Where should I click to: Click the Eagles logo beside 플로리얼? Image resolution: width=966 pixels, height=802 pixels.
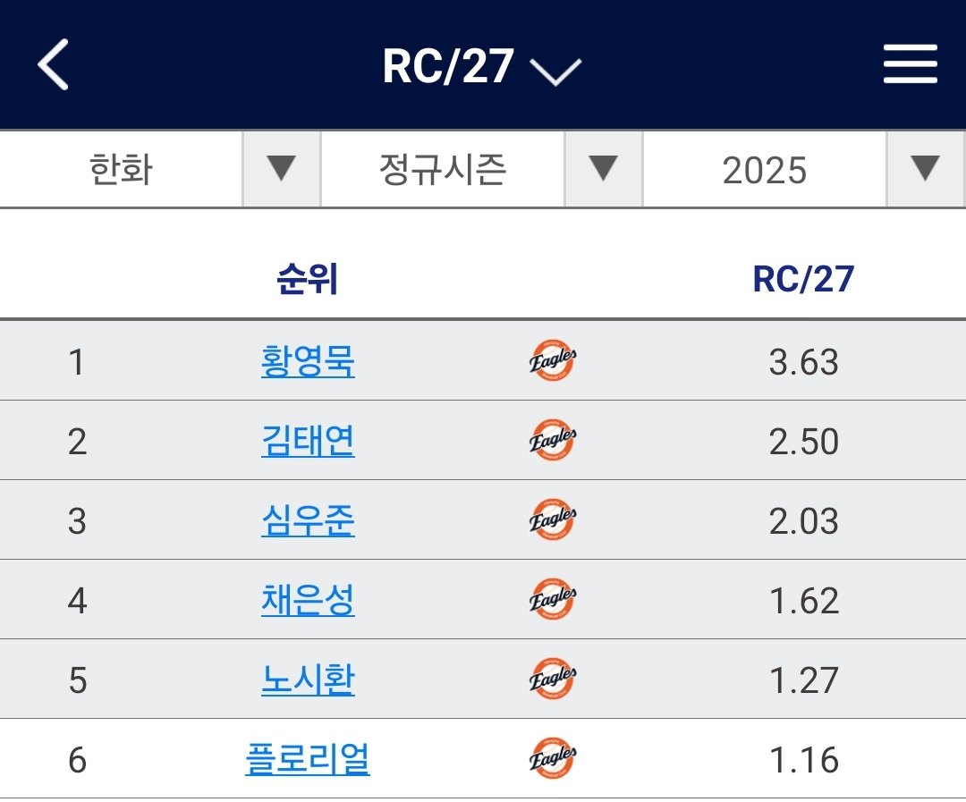(553, 758)
